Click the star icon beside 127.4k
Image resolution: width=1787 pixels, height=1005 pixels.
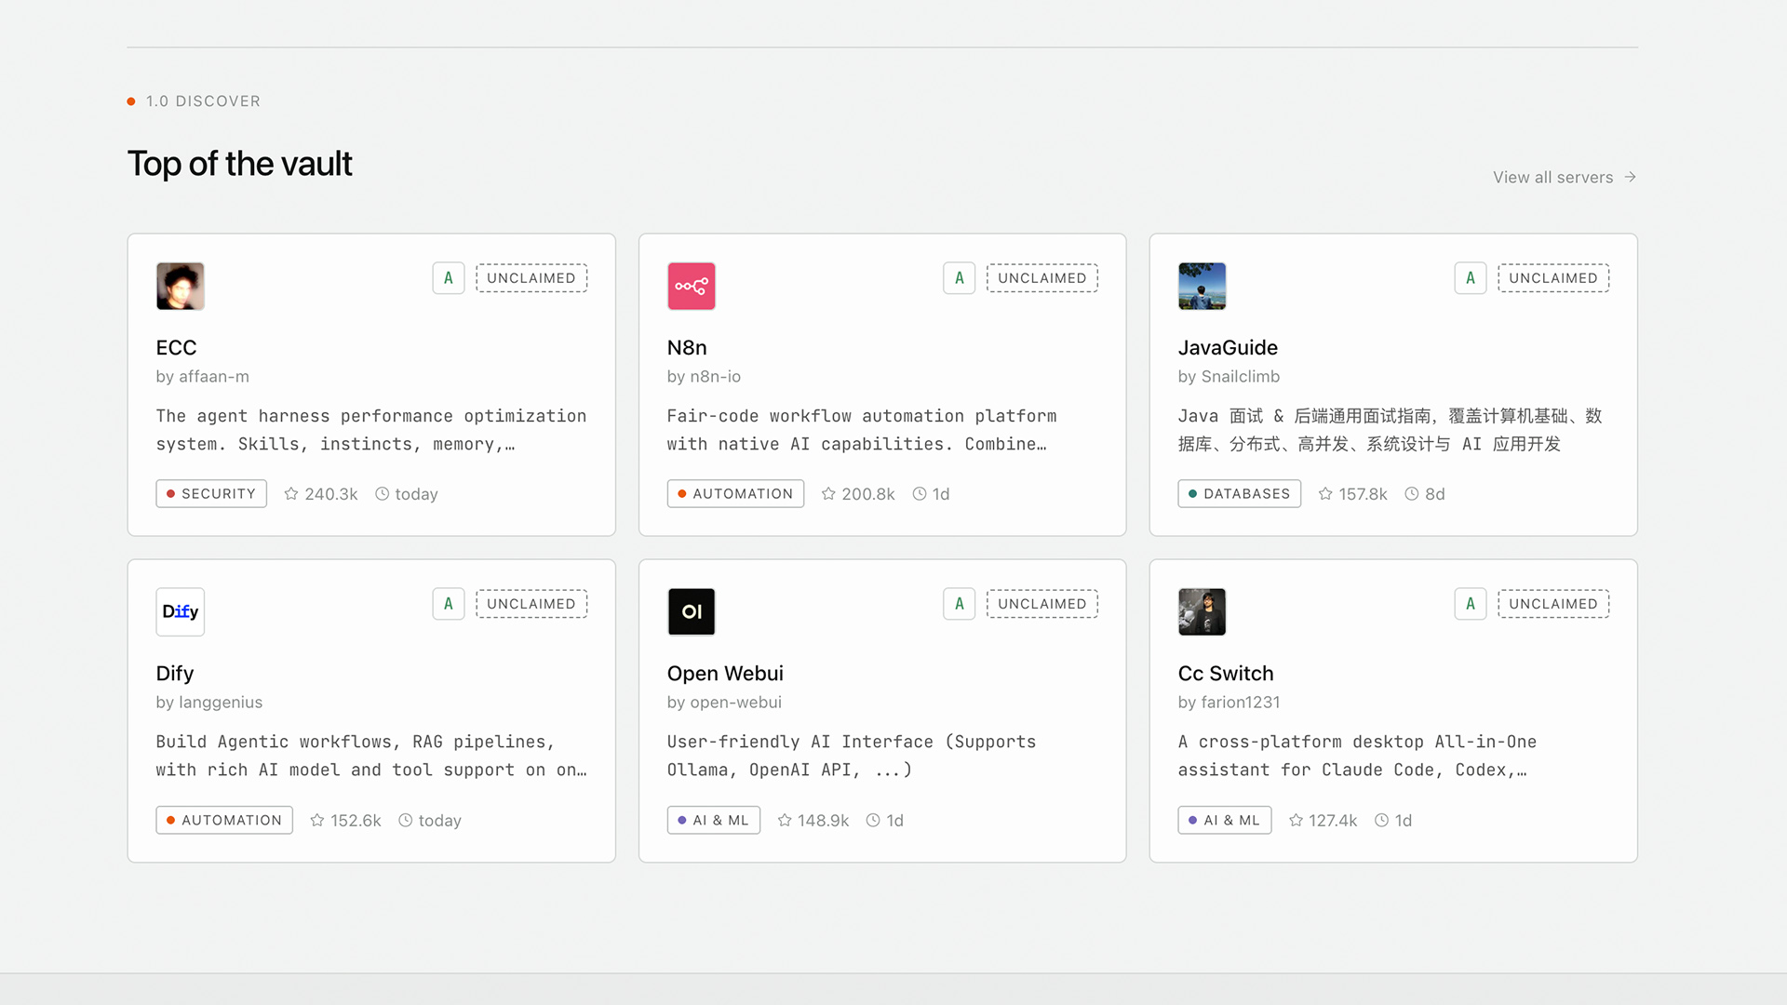1296,820
